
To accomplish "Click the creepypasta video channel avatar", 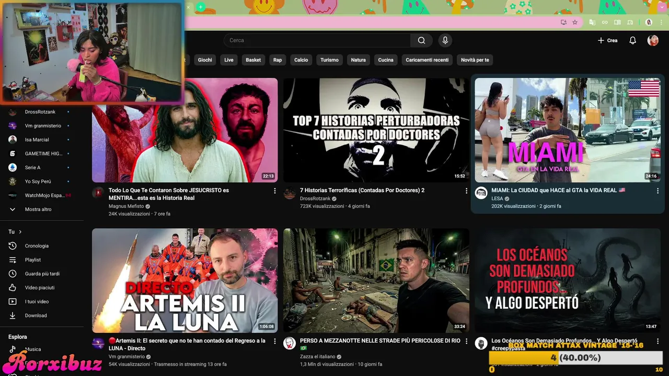I will [x=481, y=343].
